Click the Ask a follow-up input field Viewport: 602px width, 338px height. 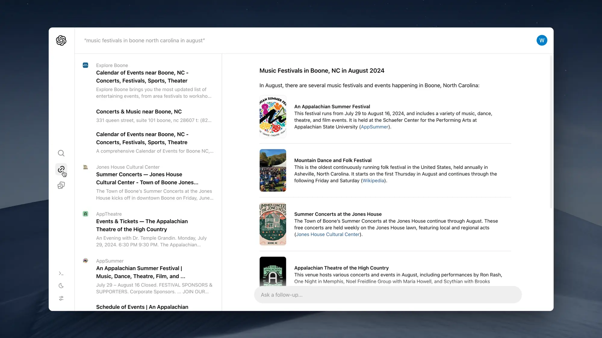388,295
